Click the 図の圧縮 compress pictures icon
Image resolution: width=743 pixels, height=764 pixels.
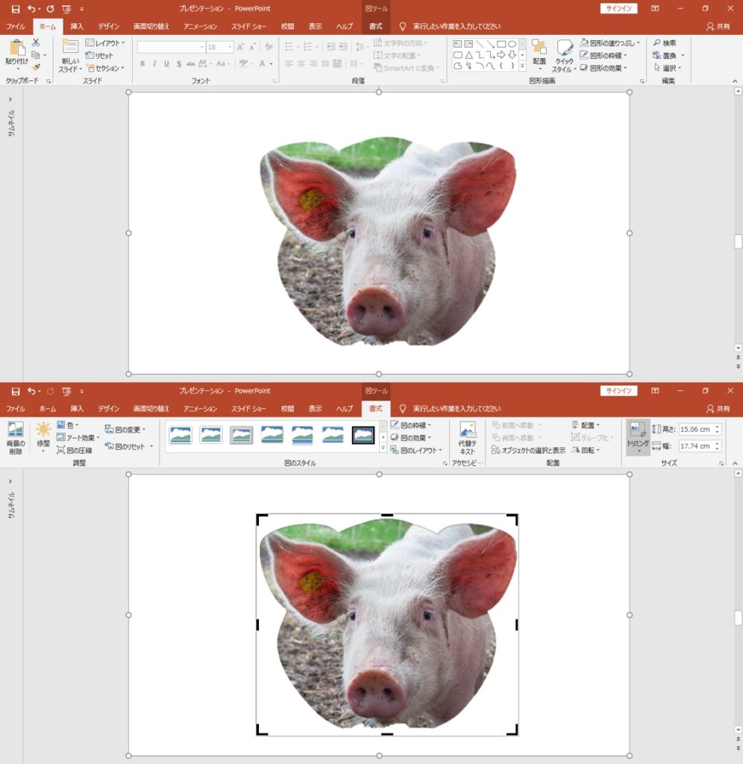(75, 451)
